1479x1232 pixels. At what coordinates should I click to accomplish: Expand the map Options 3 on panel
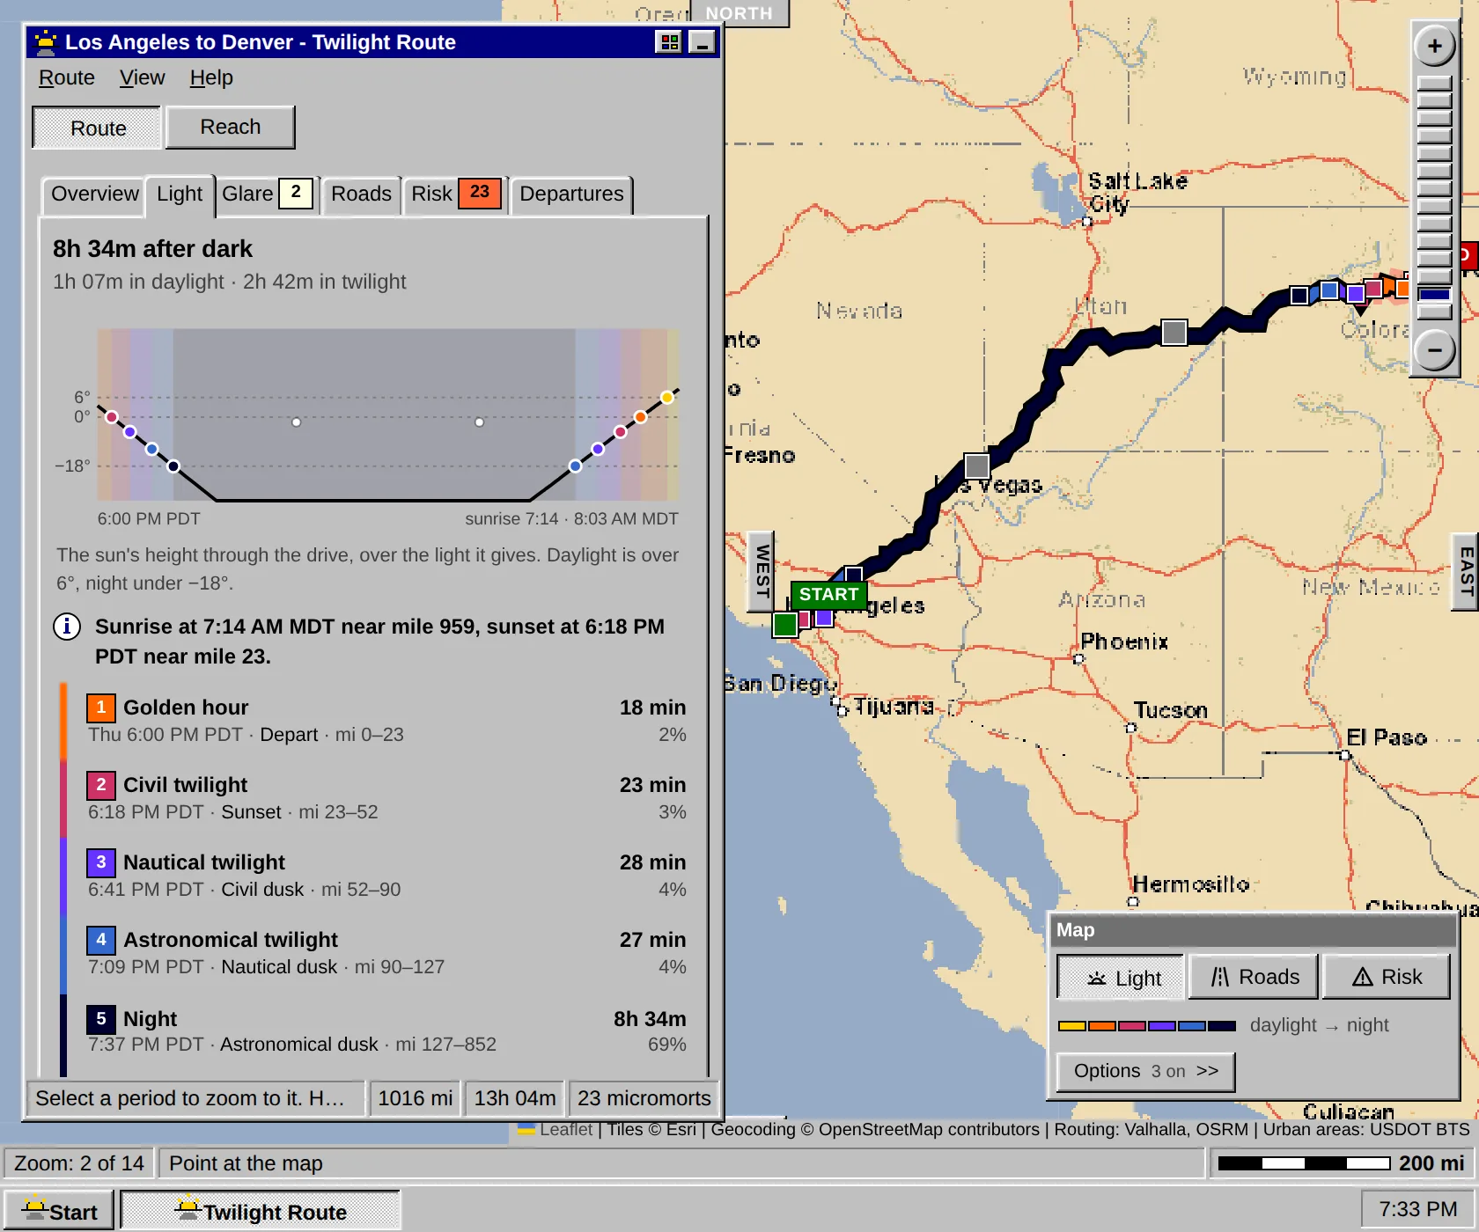tap(1145, 1071)
